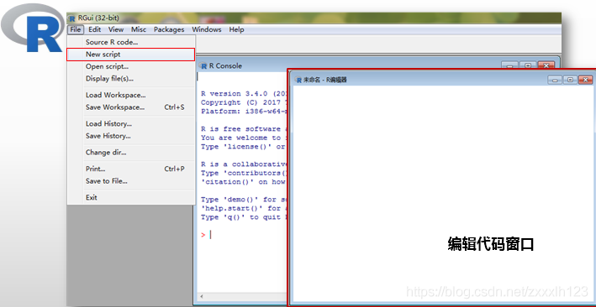Screen dimensions: 596x307
Task: Click the 'Copyright (C) 2017' console line
Action: pos(243,102)
